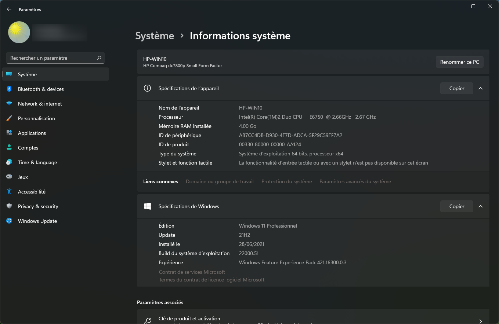Click the Système monitor icon in sidebar
Viewport: 499px width, 324px height.
(9, 74)
